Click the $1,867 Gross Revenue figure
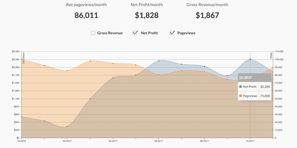297x148 pixels. 207,15
